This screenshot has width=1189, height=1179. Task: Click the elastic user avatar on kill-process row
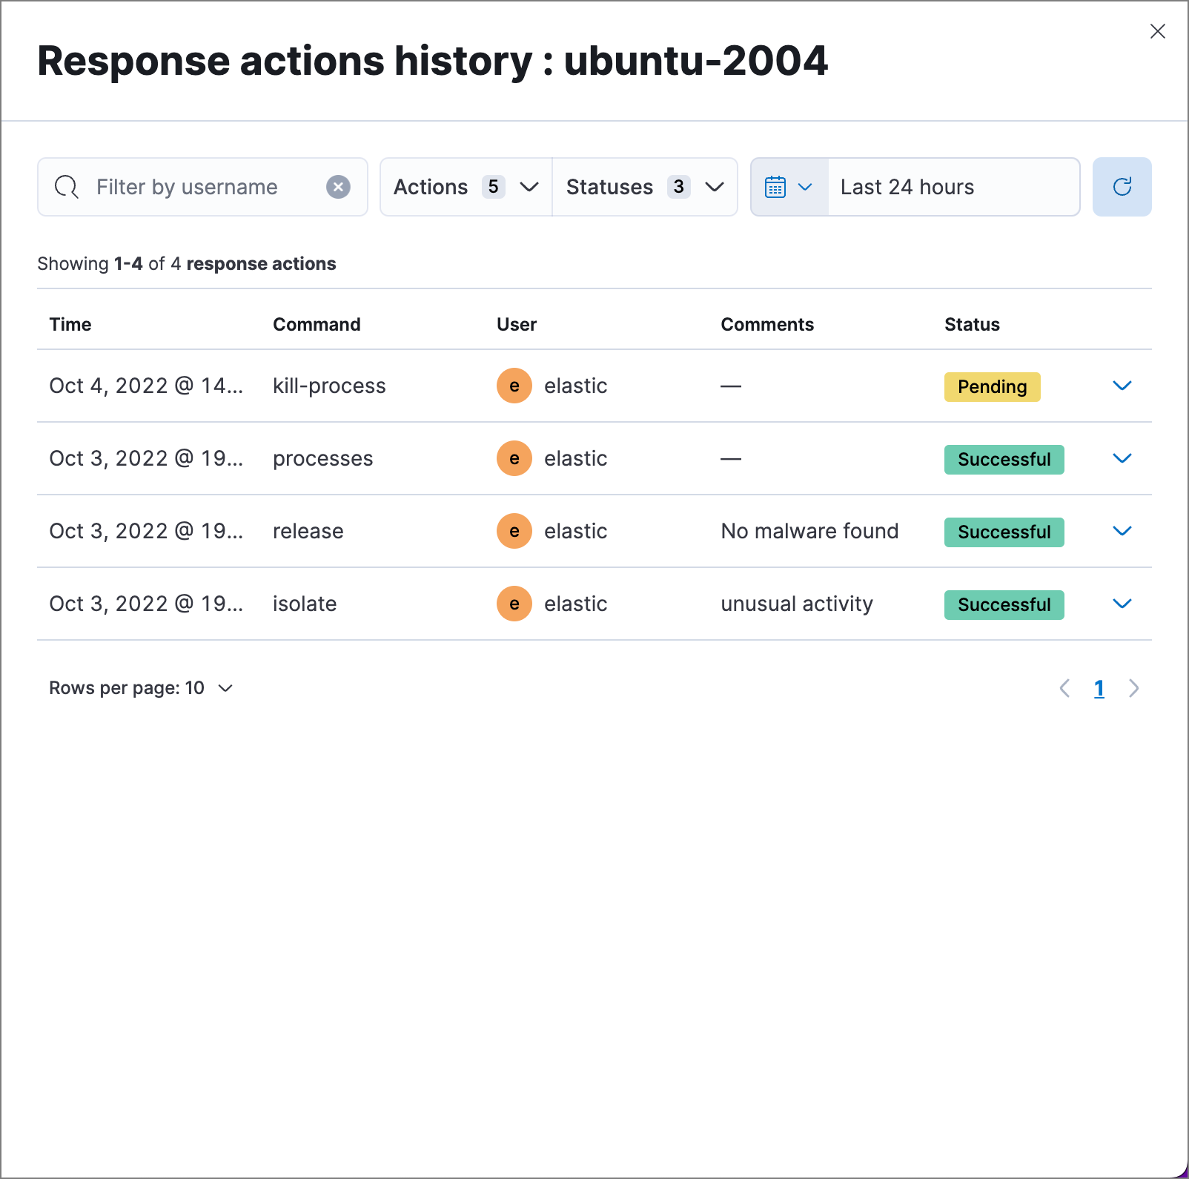pyautogui.click(x=514, y=386)
